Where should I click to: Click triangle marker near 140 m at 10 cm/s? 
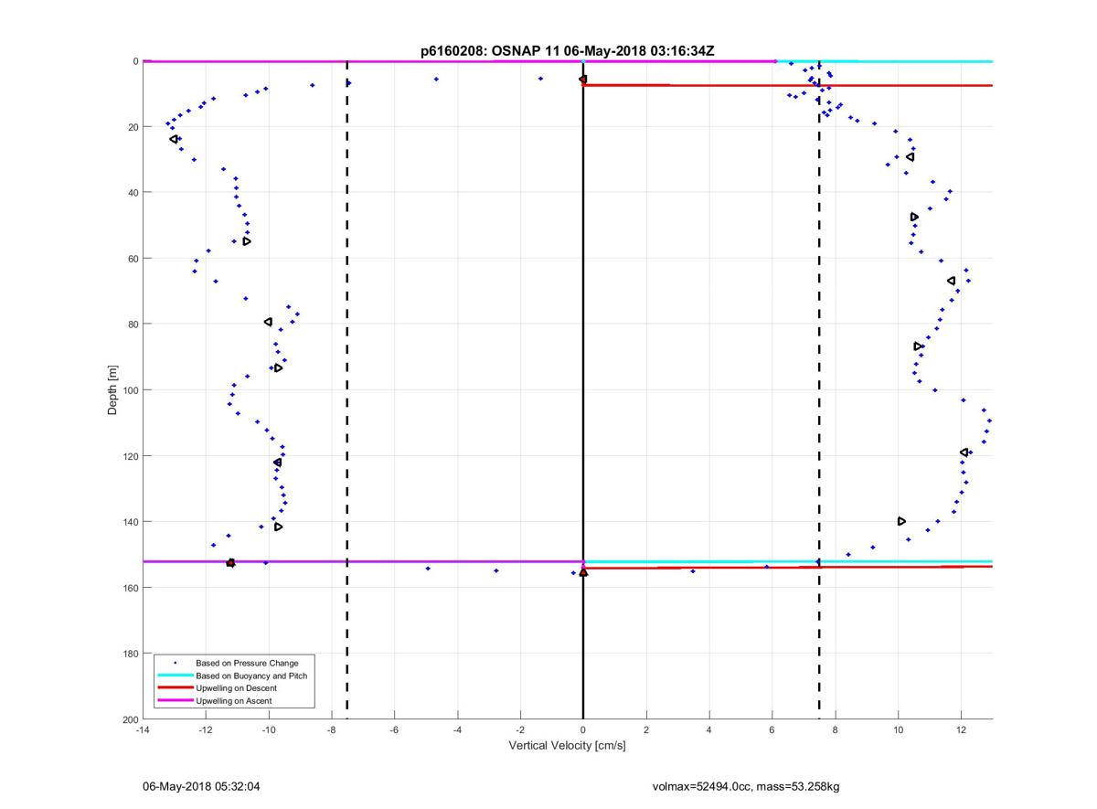[901, 521]
